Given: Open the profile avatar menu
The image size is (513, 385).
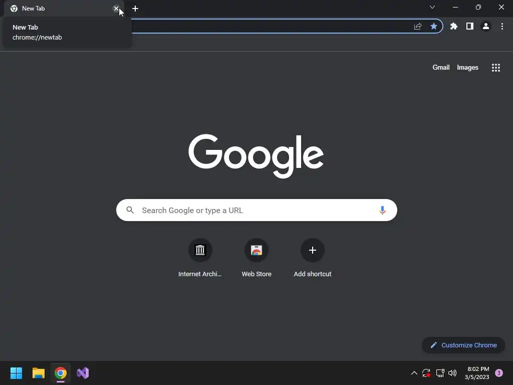Looking at the screenshot, I should click(x=486, y=26).
